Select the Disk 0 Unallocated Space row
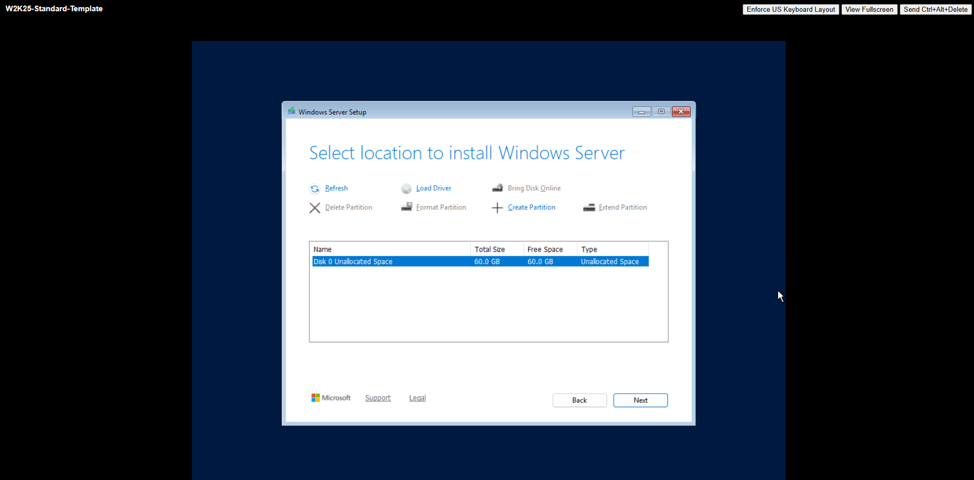 coord(481,261)
